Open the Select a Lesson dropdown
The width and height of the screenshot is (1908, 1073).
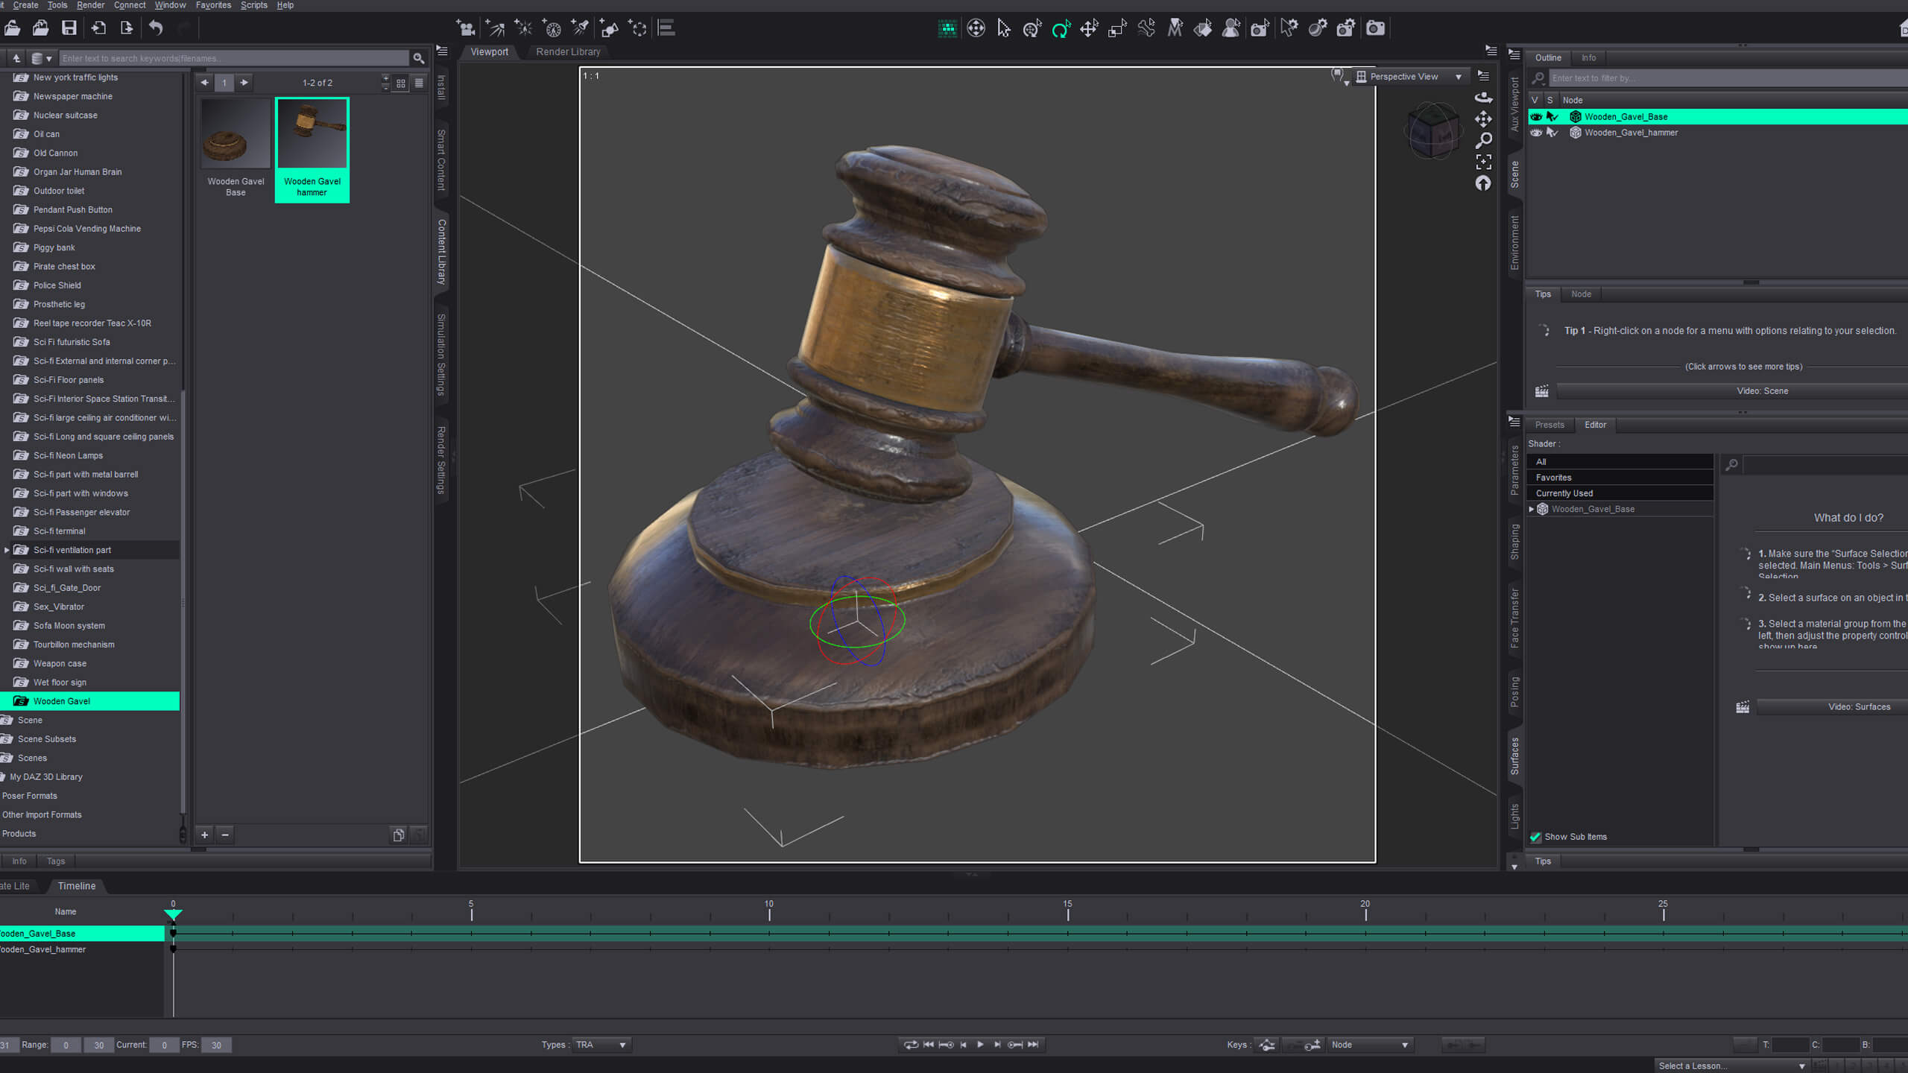point(1732,1066)
